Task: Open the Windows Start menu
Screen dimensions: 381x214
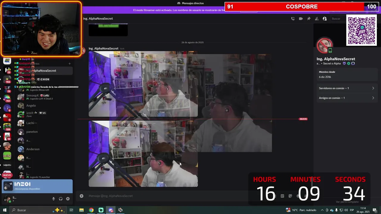Action: click(4, 210)
